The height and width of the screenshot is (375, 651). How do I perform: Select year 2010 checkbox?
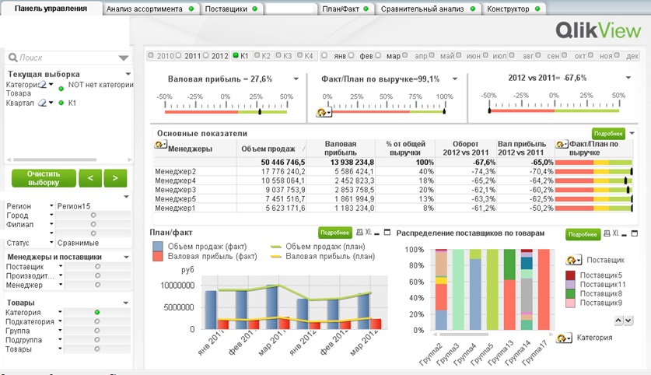(152, 57)
